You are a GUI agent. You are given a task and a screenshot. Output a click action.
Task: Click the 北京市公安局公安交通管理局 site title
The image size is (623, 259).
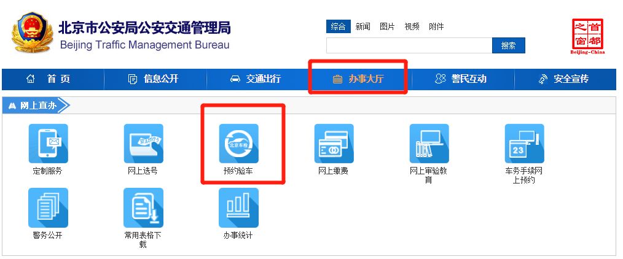point(144,28)
